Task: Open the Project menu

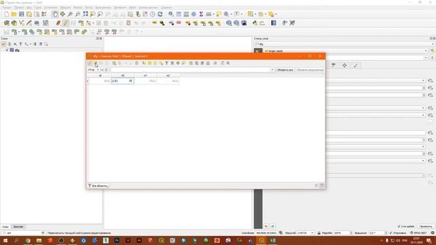Action: (7, 7)
